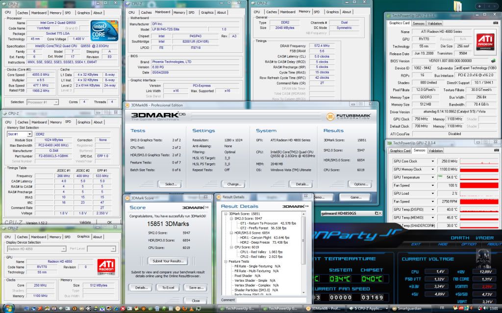Screen dimensions: 502x313
Task: Click the BIOS save chip icon in GPU-Z
Action: 494,61
